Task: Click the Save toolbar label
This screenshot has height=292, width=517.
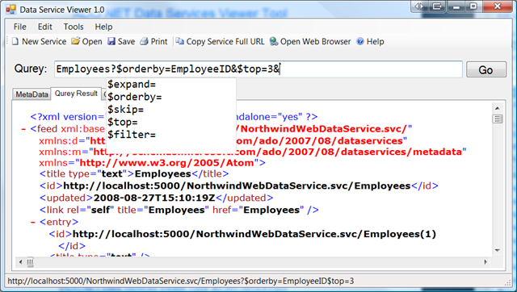Action: 126,41
